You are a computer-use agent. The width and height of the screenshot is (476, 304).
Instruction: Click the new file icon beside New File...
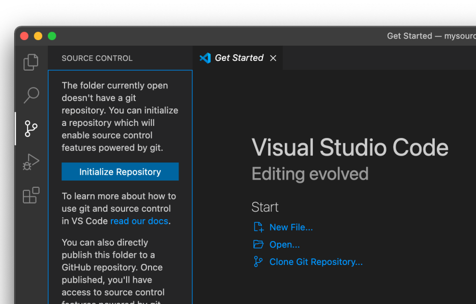pos(258,227)
